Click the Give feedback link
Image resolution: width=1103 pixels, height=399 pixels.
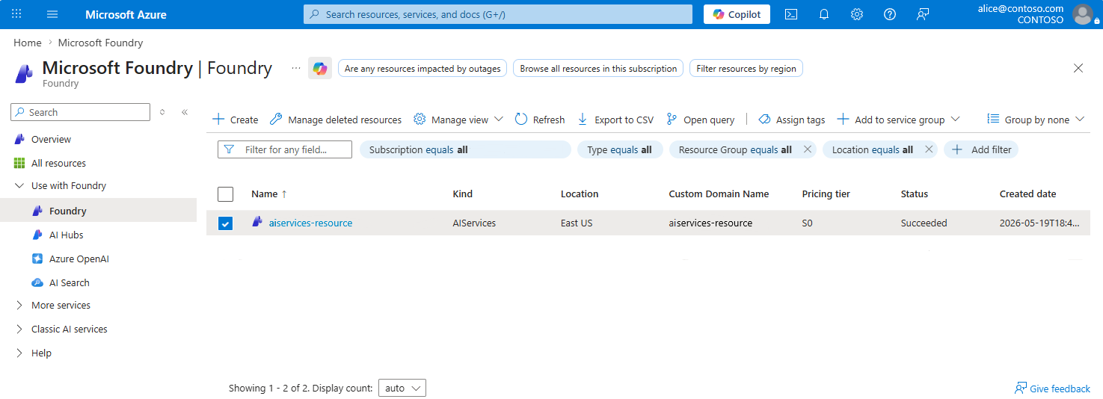point(1052,389)
